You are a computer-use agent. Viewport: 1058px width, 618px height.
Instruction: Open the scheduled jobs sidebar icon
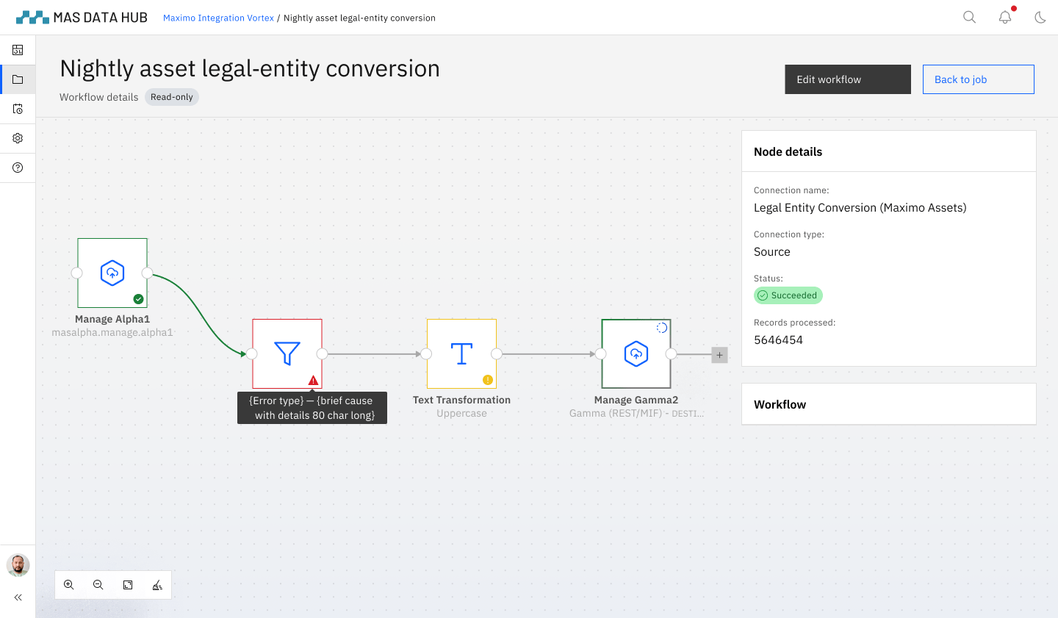click(x=18, y=109)
